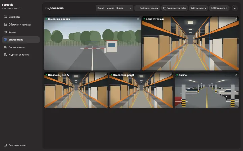Viewport: 243px width, 151px height.
Task: Click the Стеллажи, ряд B tile title
Action: tap(124, 75)
